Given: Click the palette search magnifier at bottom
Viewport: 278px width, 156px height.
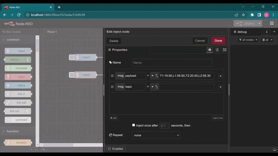Looking at the screenshot, I should [43, 149].
